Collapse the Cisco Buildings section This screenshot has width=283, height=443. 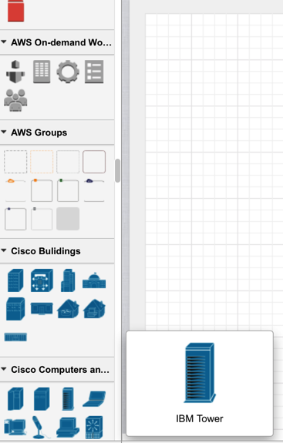click(4, 250)
